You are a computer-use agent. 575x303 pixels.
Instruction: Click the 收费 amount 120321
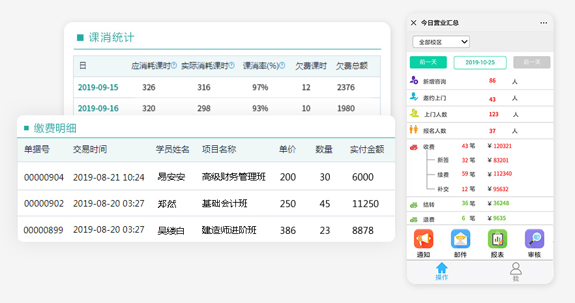pos(502,147)
